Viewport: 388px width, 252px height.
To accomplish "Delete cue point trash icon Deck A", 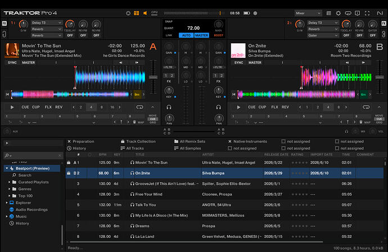I will [x=134, y=122].
